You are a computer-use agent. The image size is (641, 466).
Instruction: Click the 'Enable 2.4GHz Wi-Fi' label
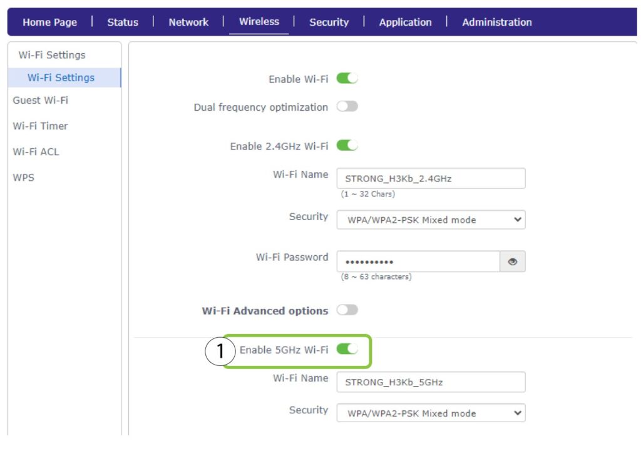(x=279, y=146)
